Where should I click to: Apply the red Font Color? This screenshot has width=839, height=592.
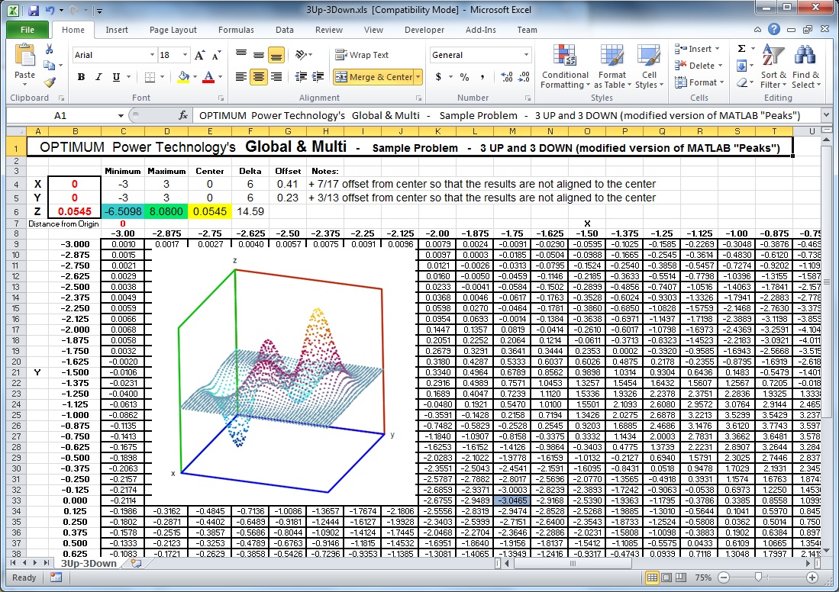pyautogui.click(x=208, y=77)
